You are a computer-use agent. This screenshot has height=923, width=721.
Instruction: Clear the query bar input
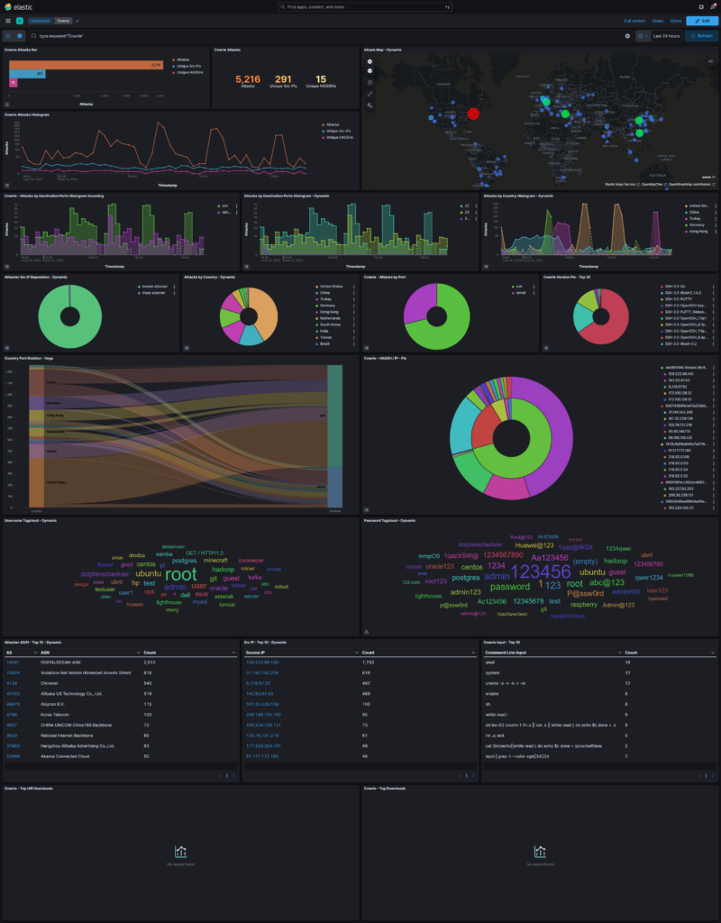pos(627,36)
